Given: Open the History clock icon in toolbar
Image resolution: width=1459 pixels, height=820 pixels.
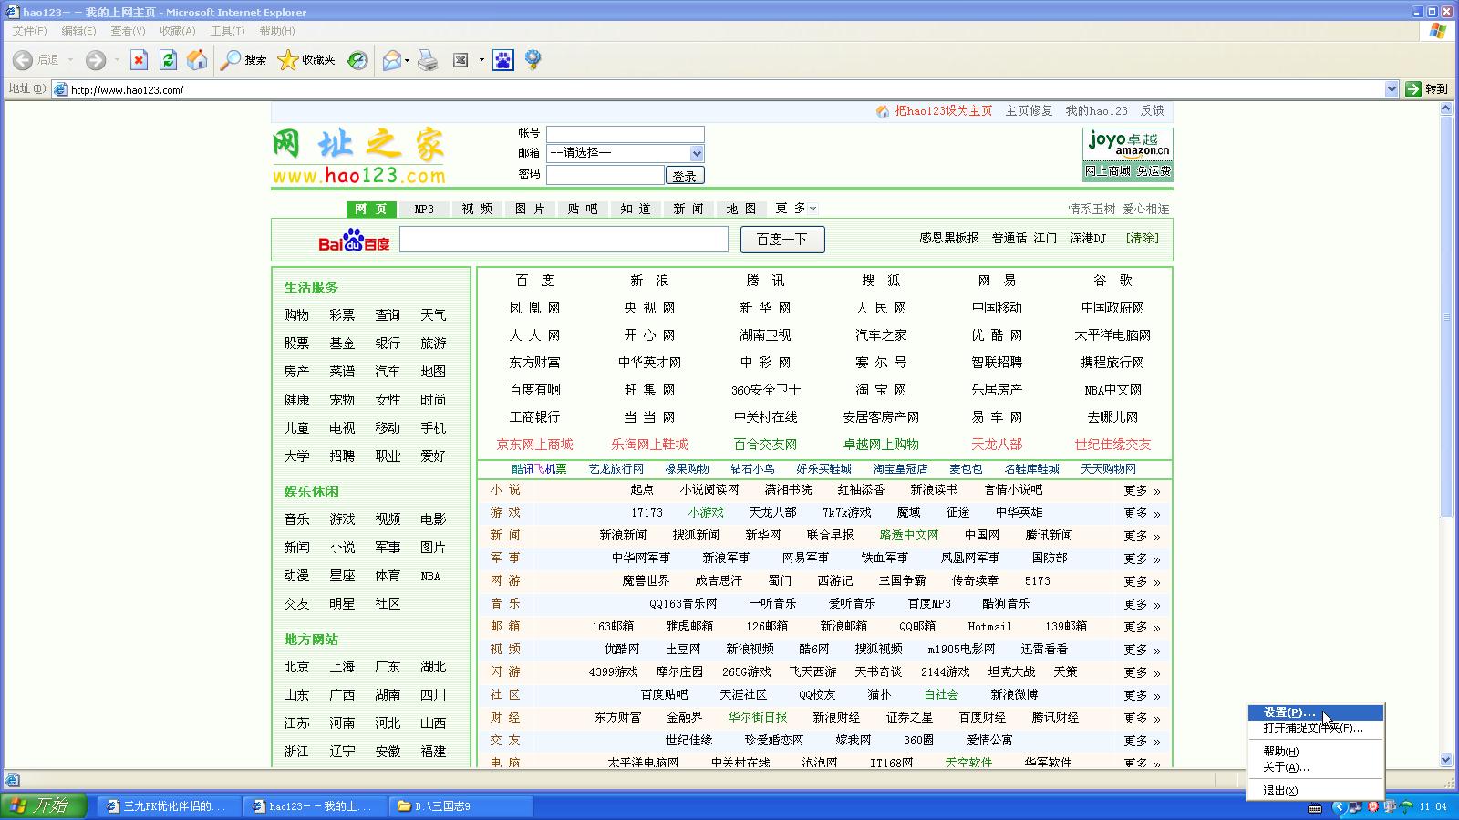Looking at the screenshot, I should 357,60.
